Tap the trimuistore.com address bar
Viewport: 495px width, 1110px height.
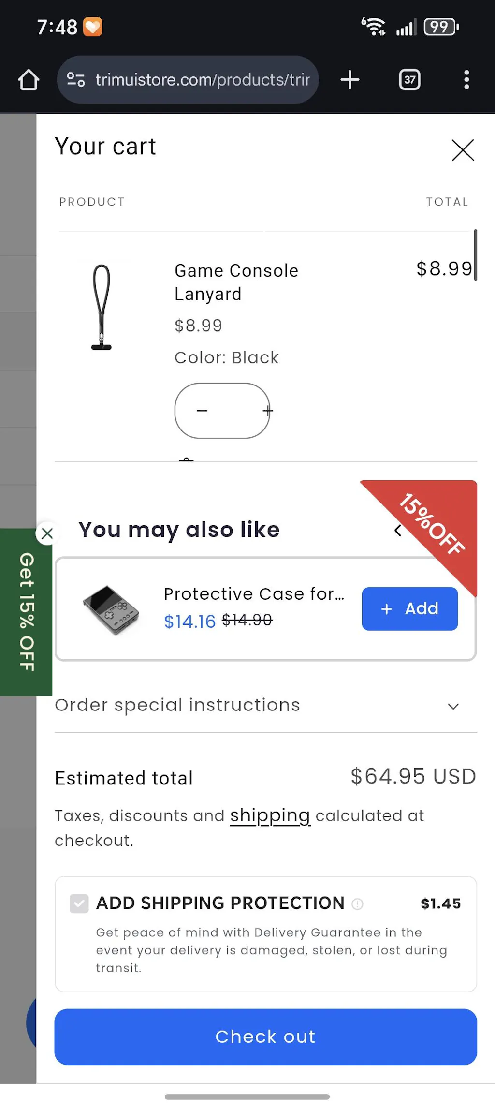click(x=202, y=80)
